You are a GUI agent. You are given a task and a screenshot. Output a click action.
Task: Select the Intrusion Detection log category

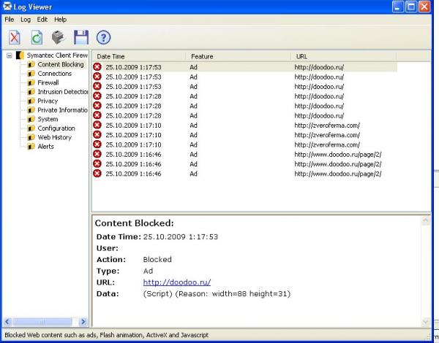63,92
